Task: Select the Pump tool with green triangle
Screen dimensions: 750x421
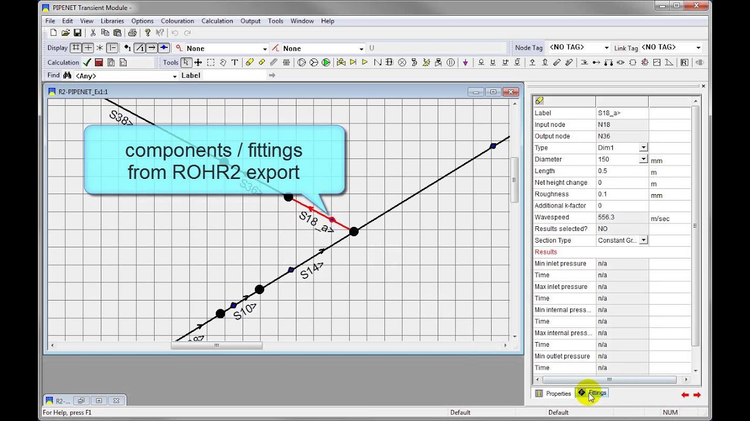Action: 326,63
